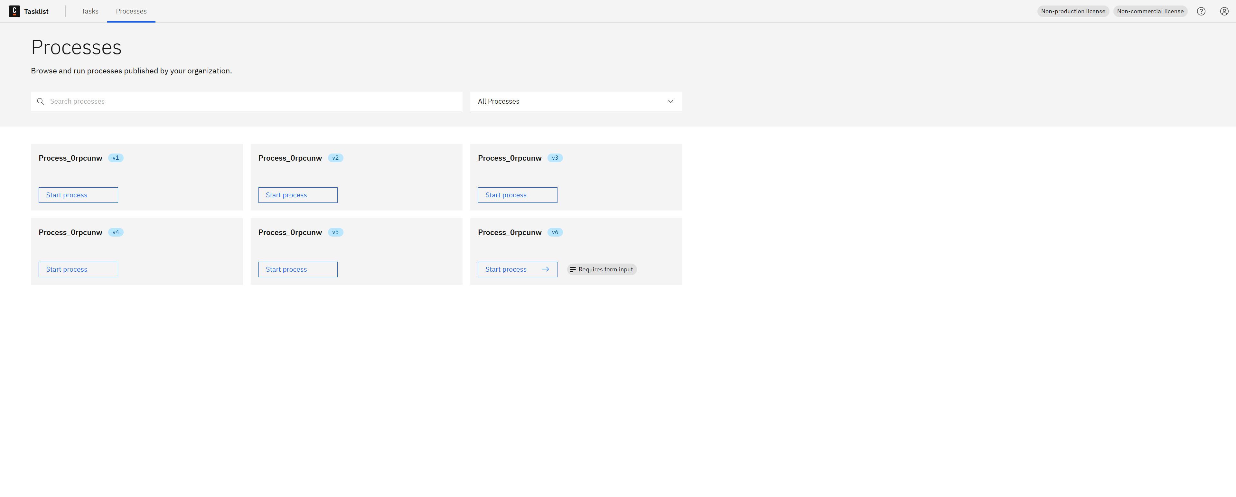Viewport: 1236px width, 497px height.
Task: Click the Requires form input tag
Action: [x=602, y=269]
